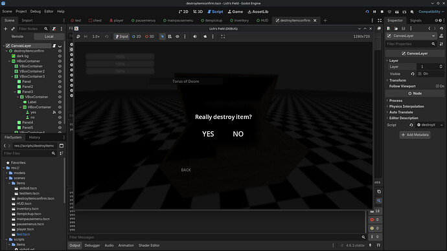Open the movie maker mode icon
Image resolution: width=447 pixels, height=251 pixels.
pos(412,12)
